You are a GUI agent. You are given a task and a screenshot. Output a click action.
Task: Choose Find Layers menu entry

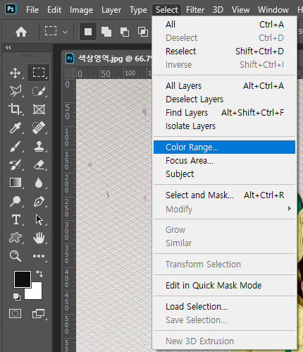(x=224, y=113)
